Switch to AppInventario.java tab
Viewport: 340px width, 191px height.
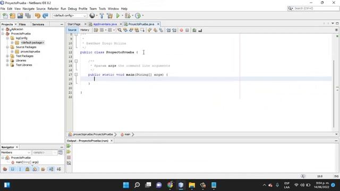pyautogui.click(x=105, y=24)
